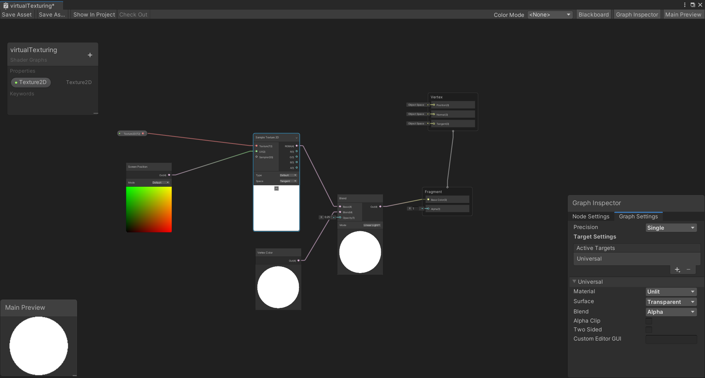Open the Color Mode dropdown

(550, 15)
